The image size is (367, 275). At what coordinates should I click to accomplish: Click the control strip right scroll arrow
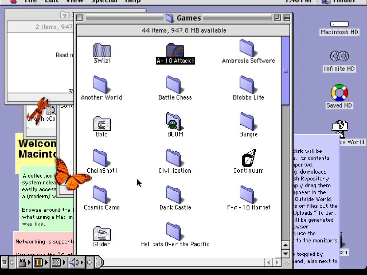click(x=89, y=262)
